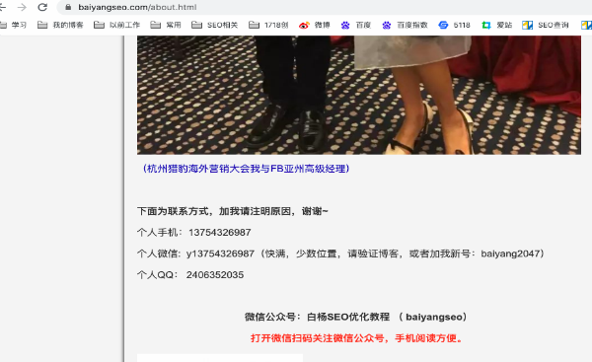Open the SEO查询 bookmark
This screenshot has width=592, height=362.
tap(546, 25)
